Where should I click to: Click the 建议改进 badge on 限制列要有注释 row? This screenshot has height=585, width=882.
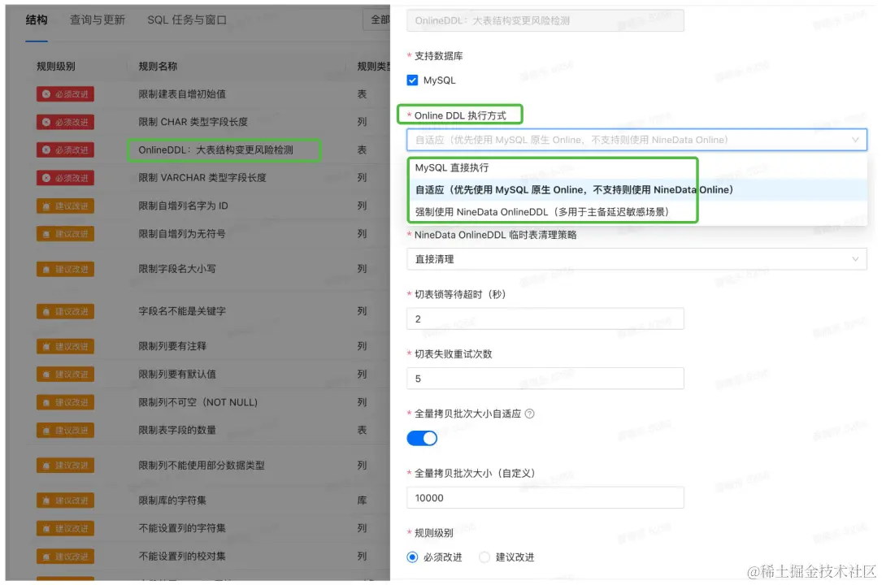click(65, 346)
